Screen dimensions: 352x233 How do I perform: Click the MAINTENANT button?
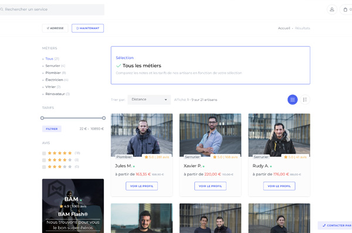click(87, 28)
